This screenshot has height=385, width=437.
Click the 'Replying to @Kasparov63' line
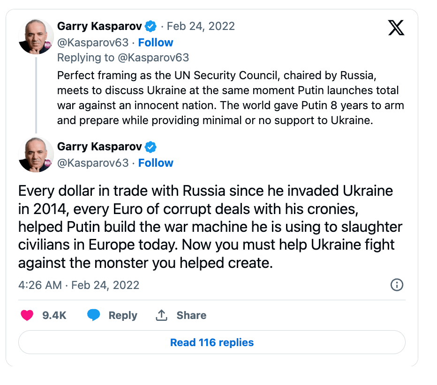(x=123, y=58)
